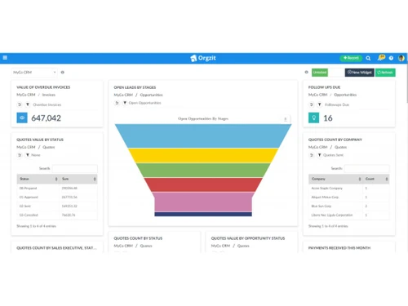This screenshot has height=306, width=408.
Task: Click the Orgzit logo
Action: 203,58
